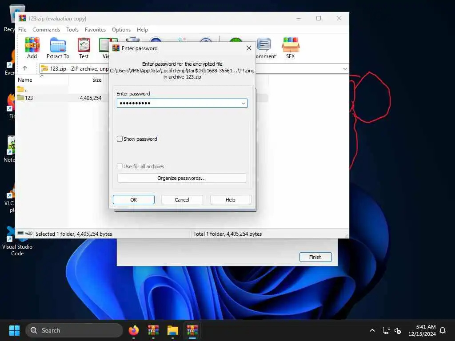
Task: Click the taskbar Search box
Action: [74, 330]
